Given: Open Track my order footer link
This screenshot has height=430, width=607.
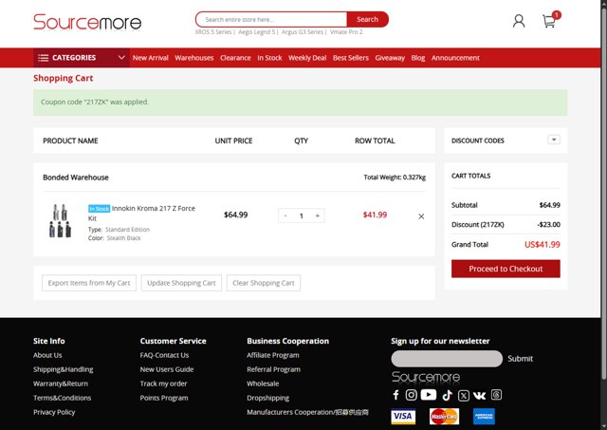Looking at the screenshot, I should coord(163,383).
